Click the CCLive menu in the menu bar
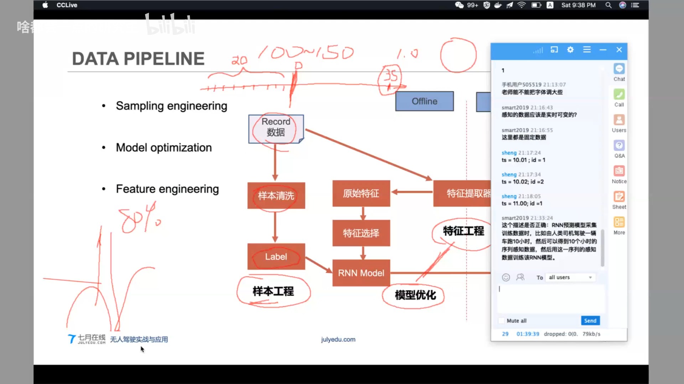This screenshot has height=384, width=684. pyautogui.click(x=66, y=5)
